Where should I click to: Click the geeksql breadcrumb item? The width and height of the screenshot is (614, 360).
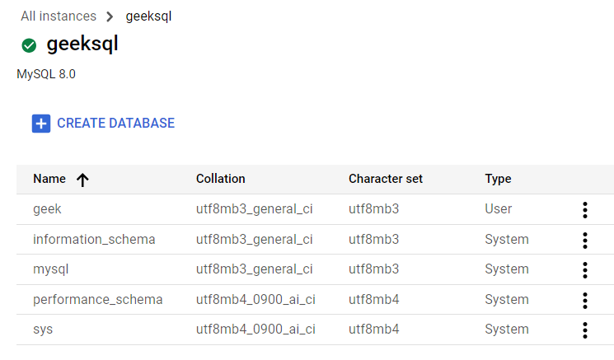[x=148, y=16]
